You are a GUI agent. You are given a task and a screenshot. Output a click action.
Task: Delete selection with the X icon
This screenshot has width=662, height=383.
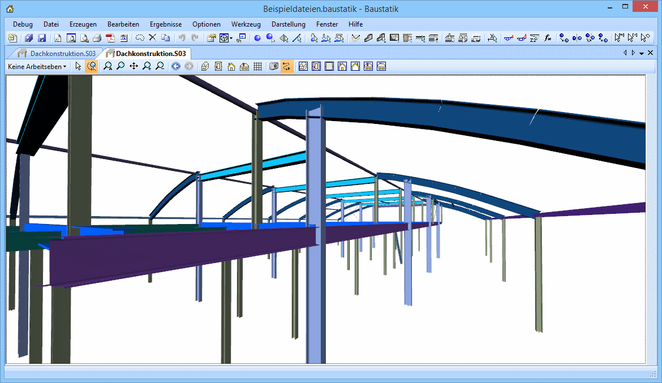(152, 38)
